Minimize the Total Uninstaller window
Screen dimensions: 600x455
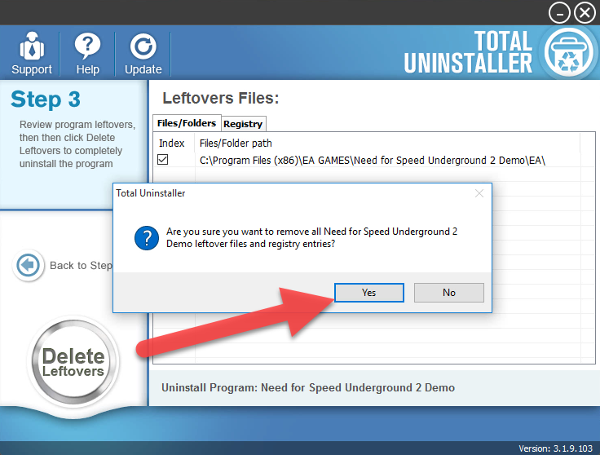(559, 13)
